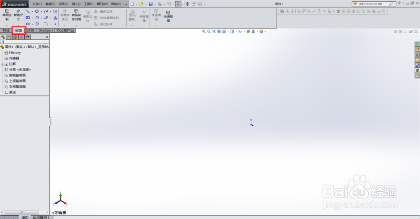Click the 搜索 SolidWorks 帮助 search field

[373, 4]
